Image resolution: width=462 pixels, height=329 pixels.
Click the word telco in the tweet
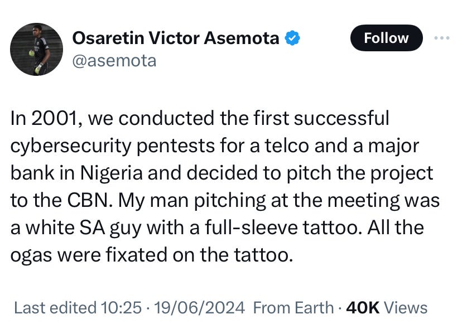coord(287,146)
